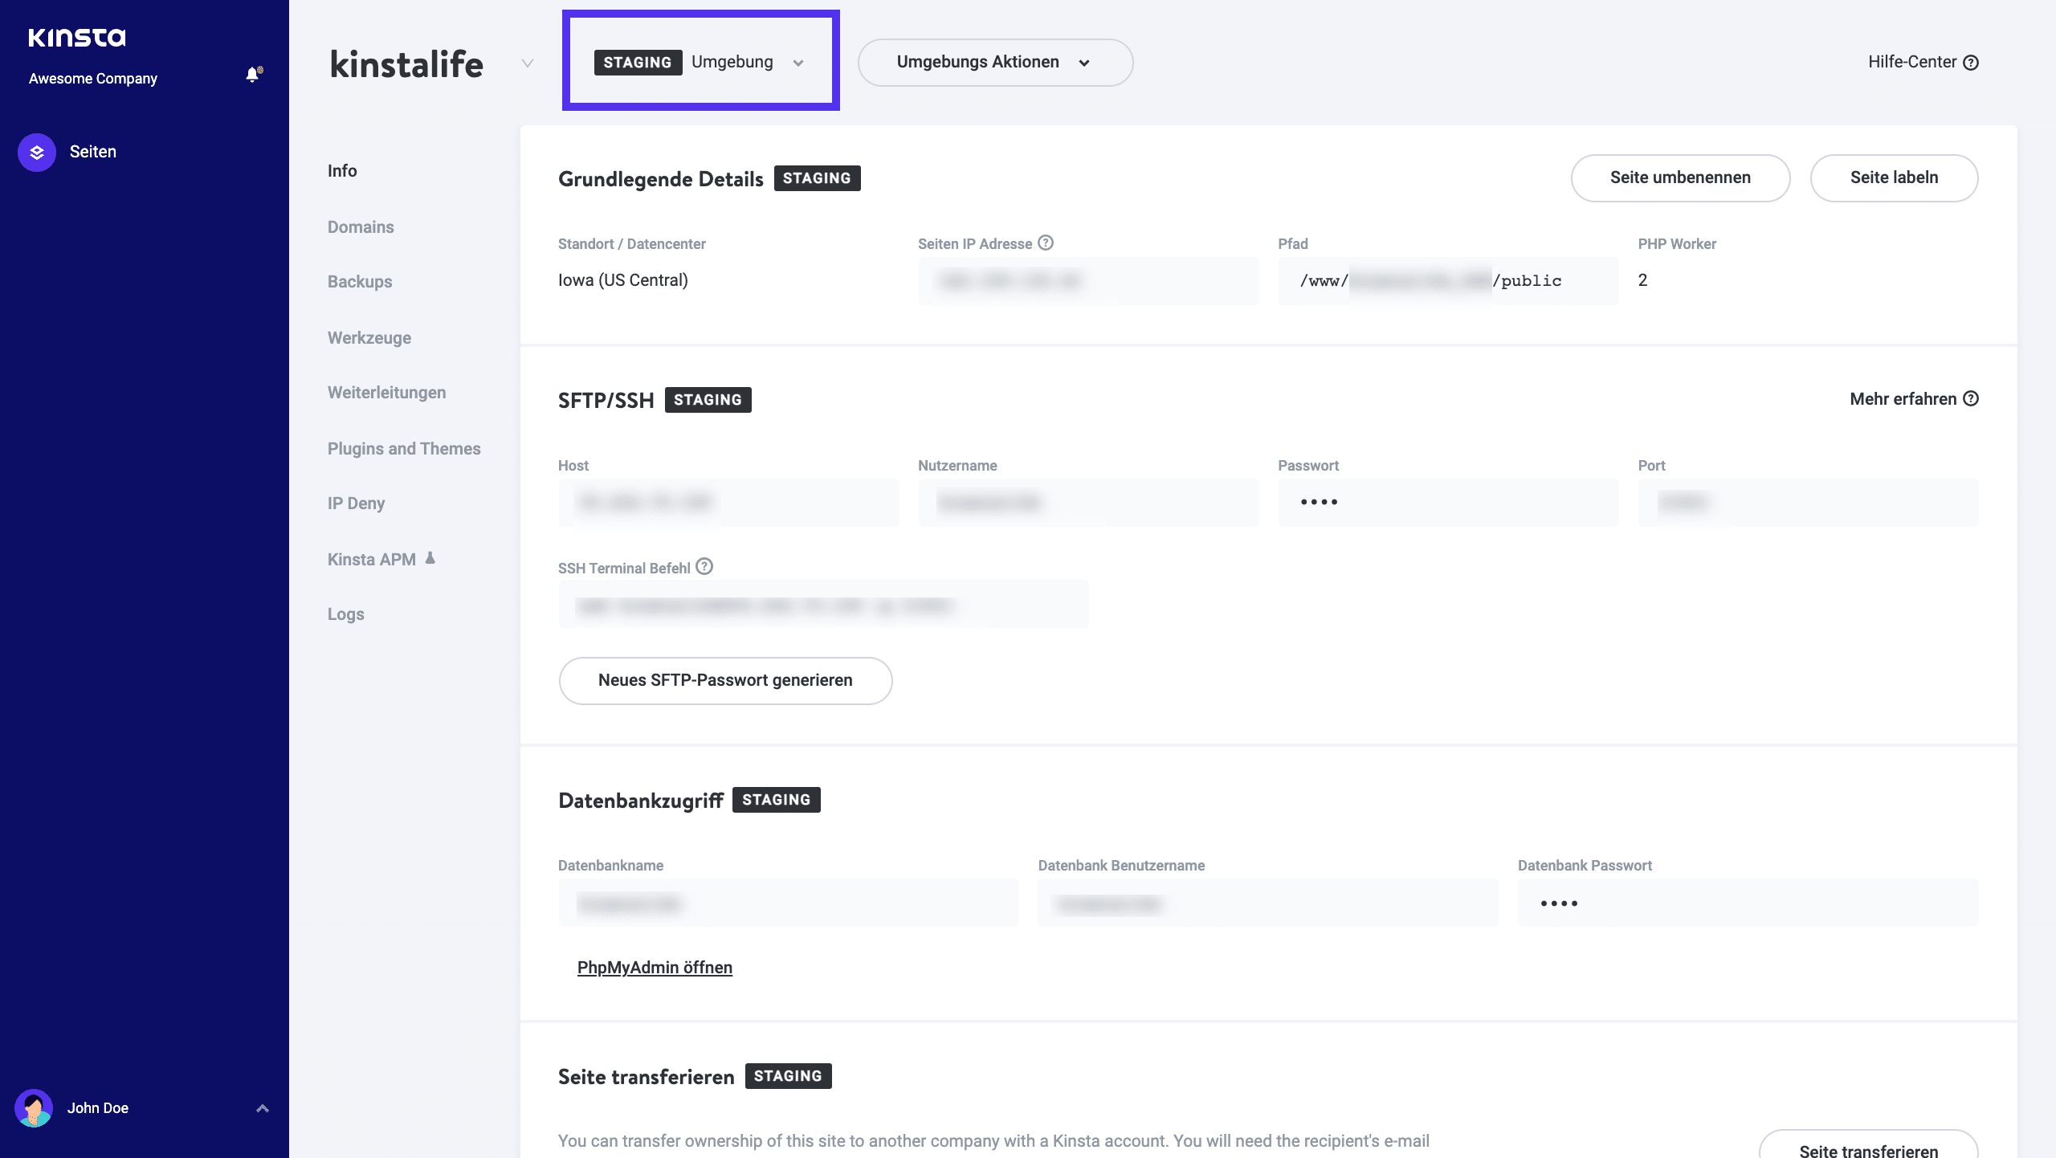
Task: Click the Hilfe-Center question mark icon
Action: (x=1971, y=63)
